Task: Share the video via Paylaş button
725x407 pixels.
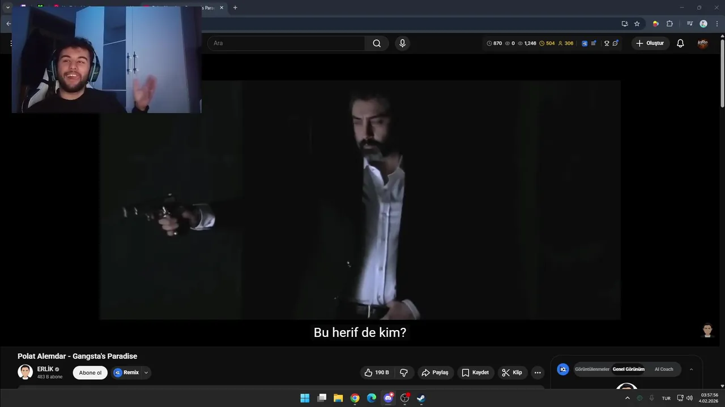Action: click(435, 373)
